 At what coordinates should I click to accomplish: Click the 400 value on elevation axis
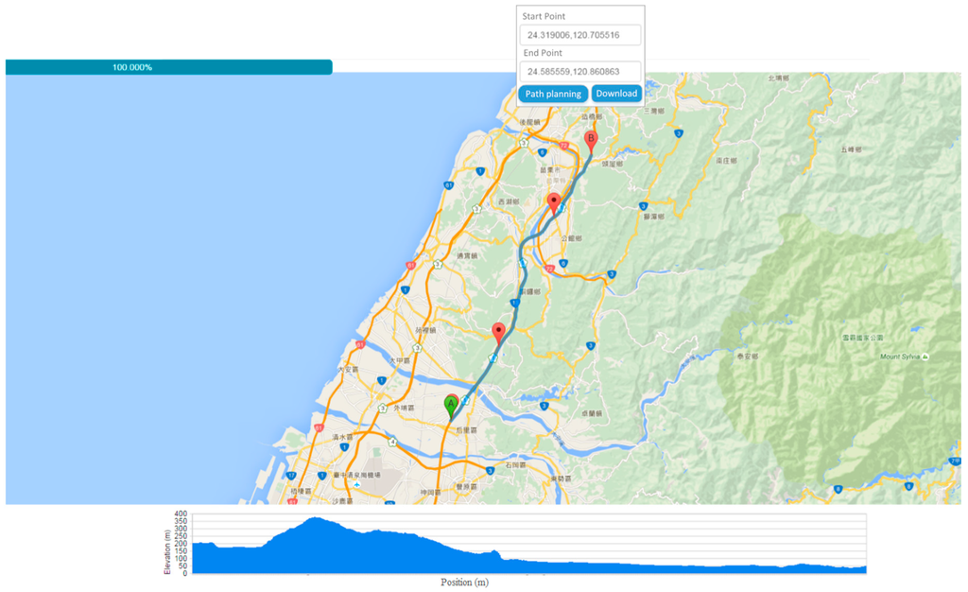coord(181,514)
